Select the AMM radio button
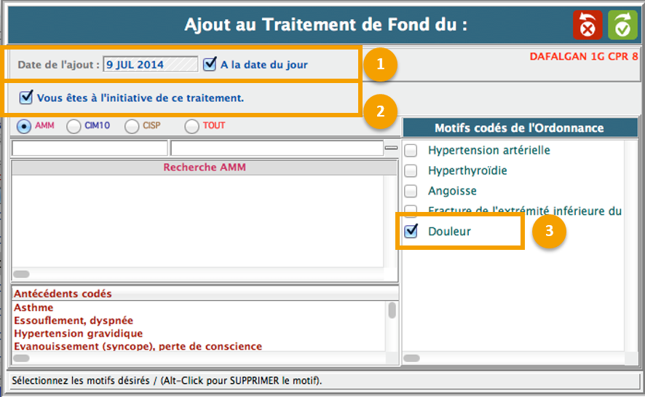The image size is (645, 397). pyautogui.click(x=23, y=126)
